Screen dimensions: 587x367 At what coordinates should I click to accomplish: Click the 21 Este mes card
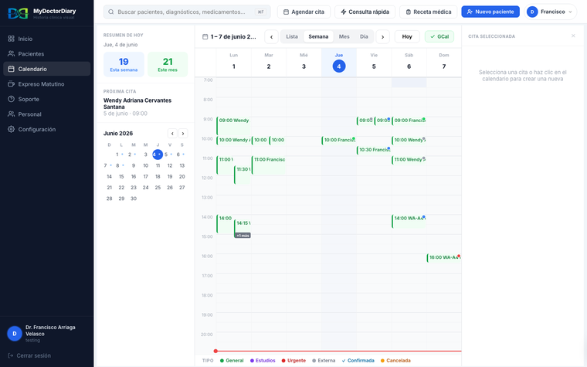(x=168, y=64)
